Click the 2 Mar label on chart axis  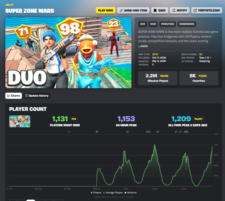(x=155, y=189)
